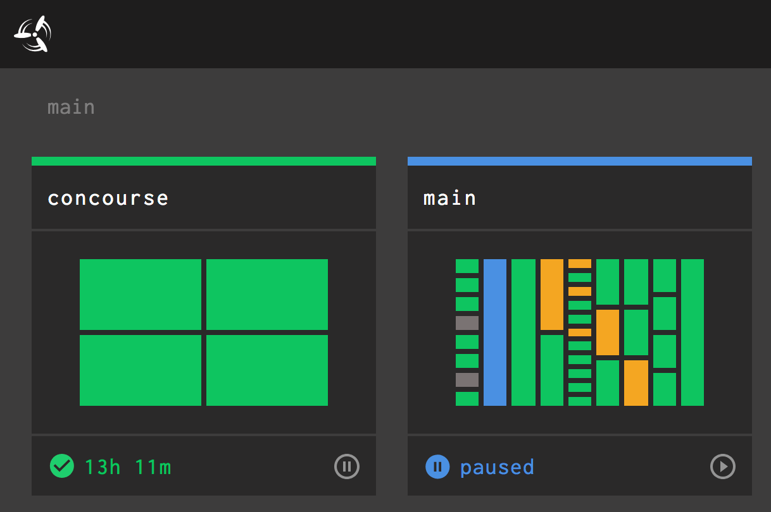Click the tall blue job column

click(494, 332)
